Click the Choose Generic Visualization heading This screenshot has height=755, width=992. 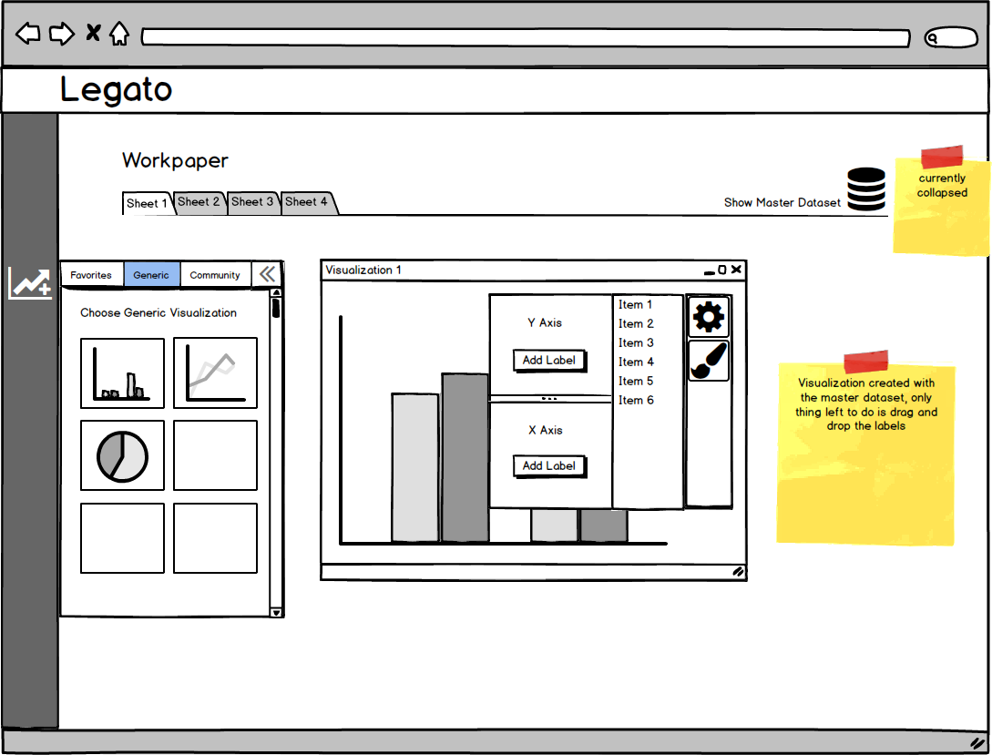click(x=159, y=312)
